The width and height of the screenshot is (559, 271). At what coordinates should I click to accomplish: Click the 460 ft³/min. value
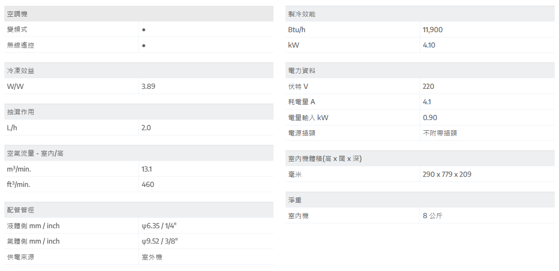(148, 185)
